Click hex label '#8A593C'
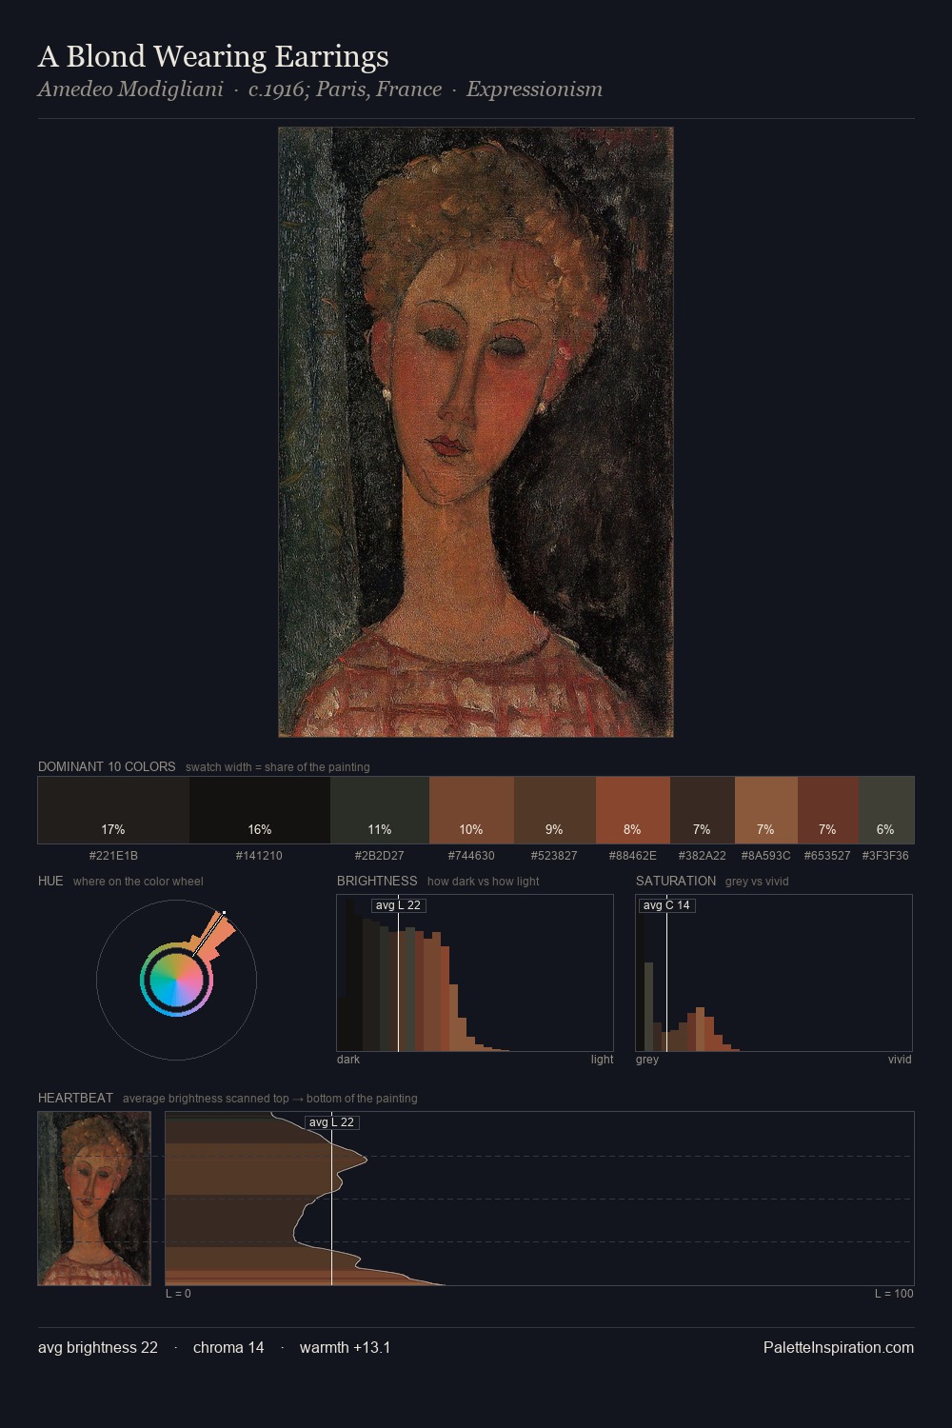 pyautogui.click(x=765, y=856)
